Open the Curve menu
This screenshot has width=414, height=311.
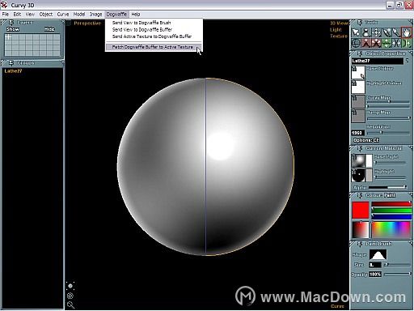(63, 15)
